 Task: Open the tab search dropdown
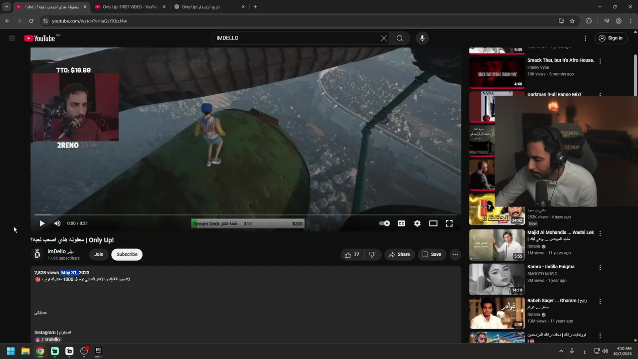[x=6, y=7]
